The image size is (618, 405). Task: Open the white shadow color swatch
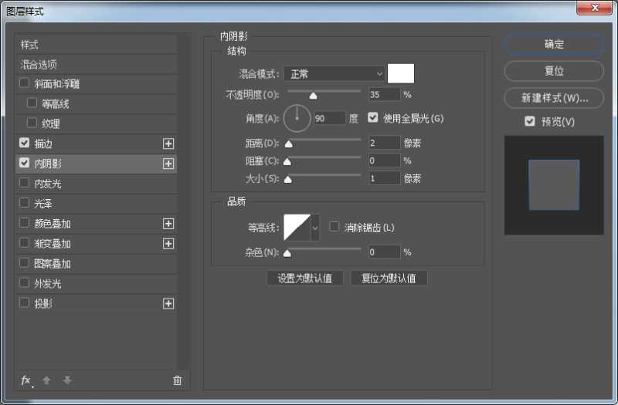pos(401,73)
